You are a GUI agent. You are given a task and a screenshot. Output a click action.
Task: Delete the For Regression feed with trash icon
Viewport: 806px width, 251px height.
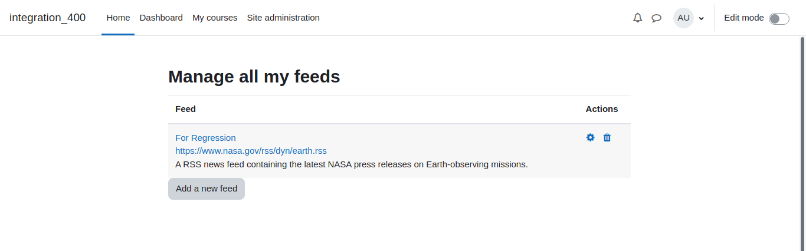(607, 137)
